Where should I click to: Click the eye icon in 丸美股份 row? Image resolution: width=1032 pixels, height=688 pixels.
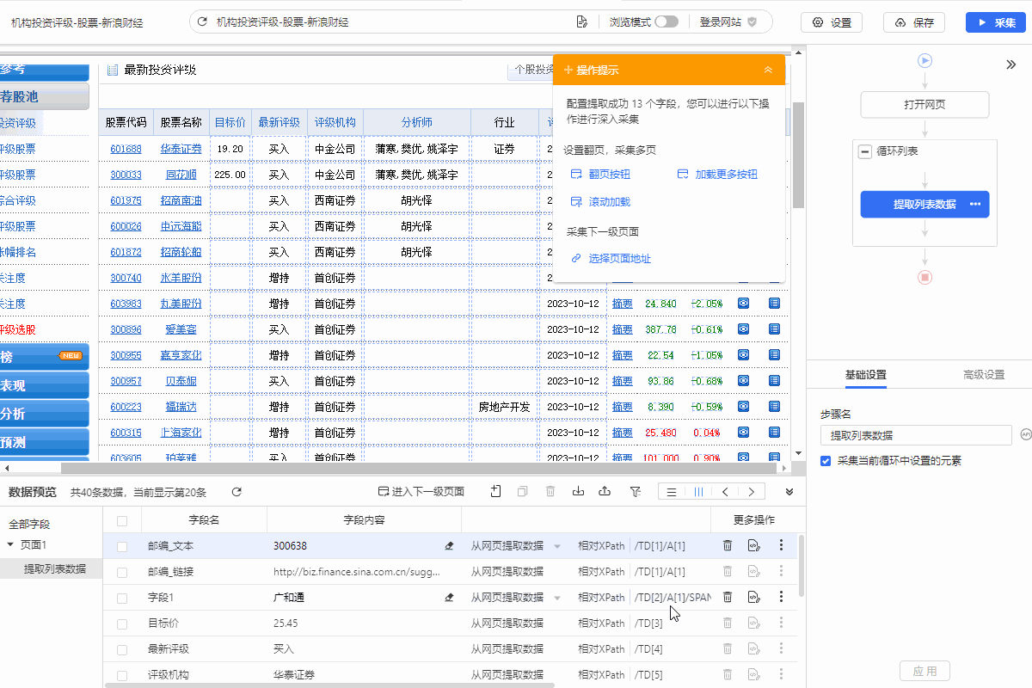pos(744,304)
